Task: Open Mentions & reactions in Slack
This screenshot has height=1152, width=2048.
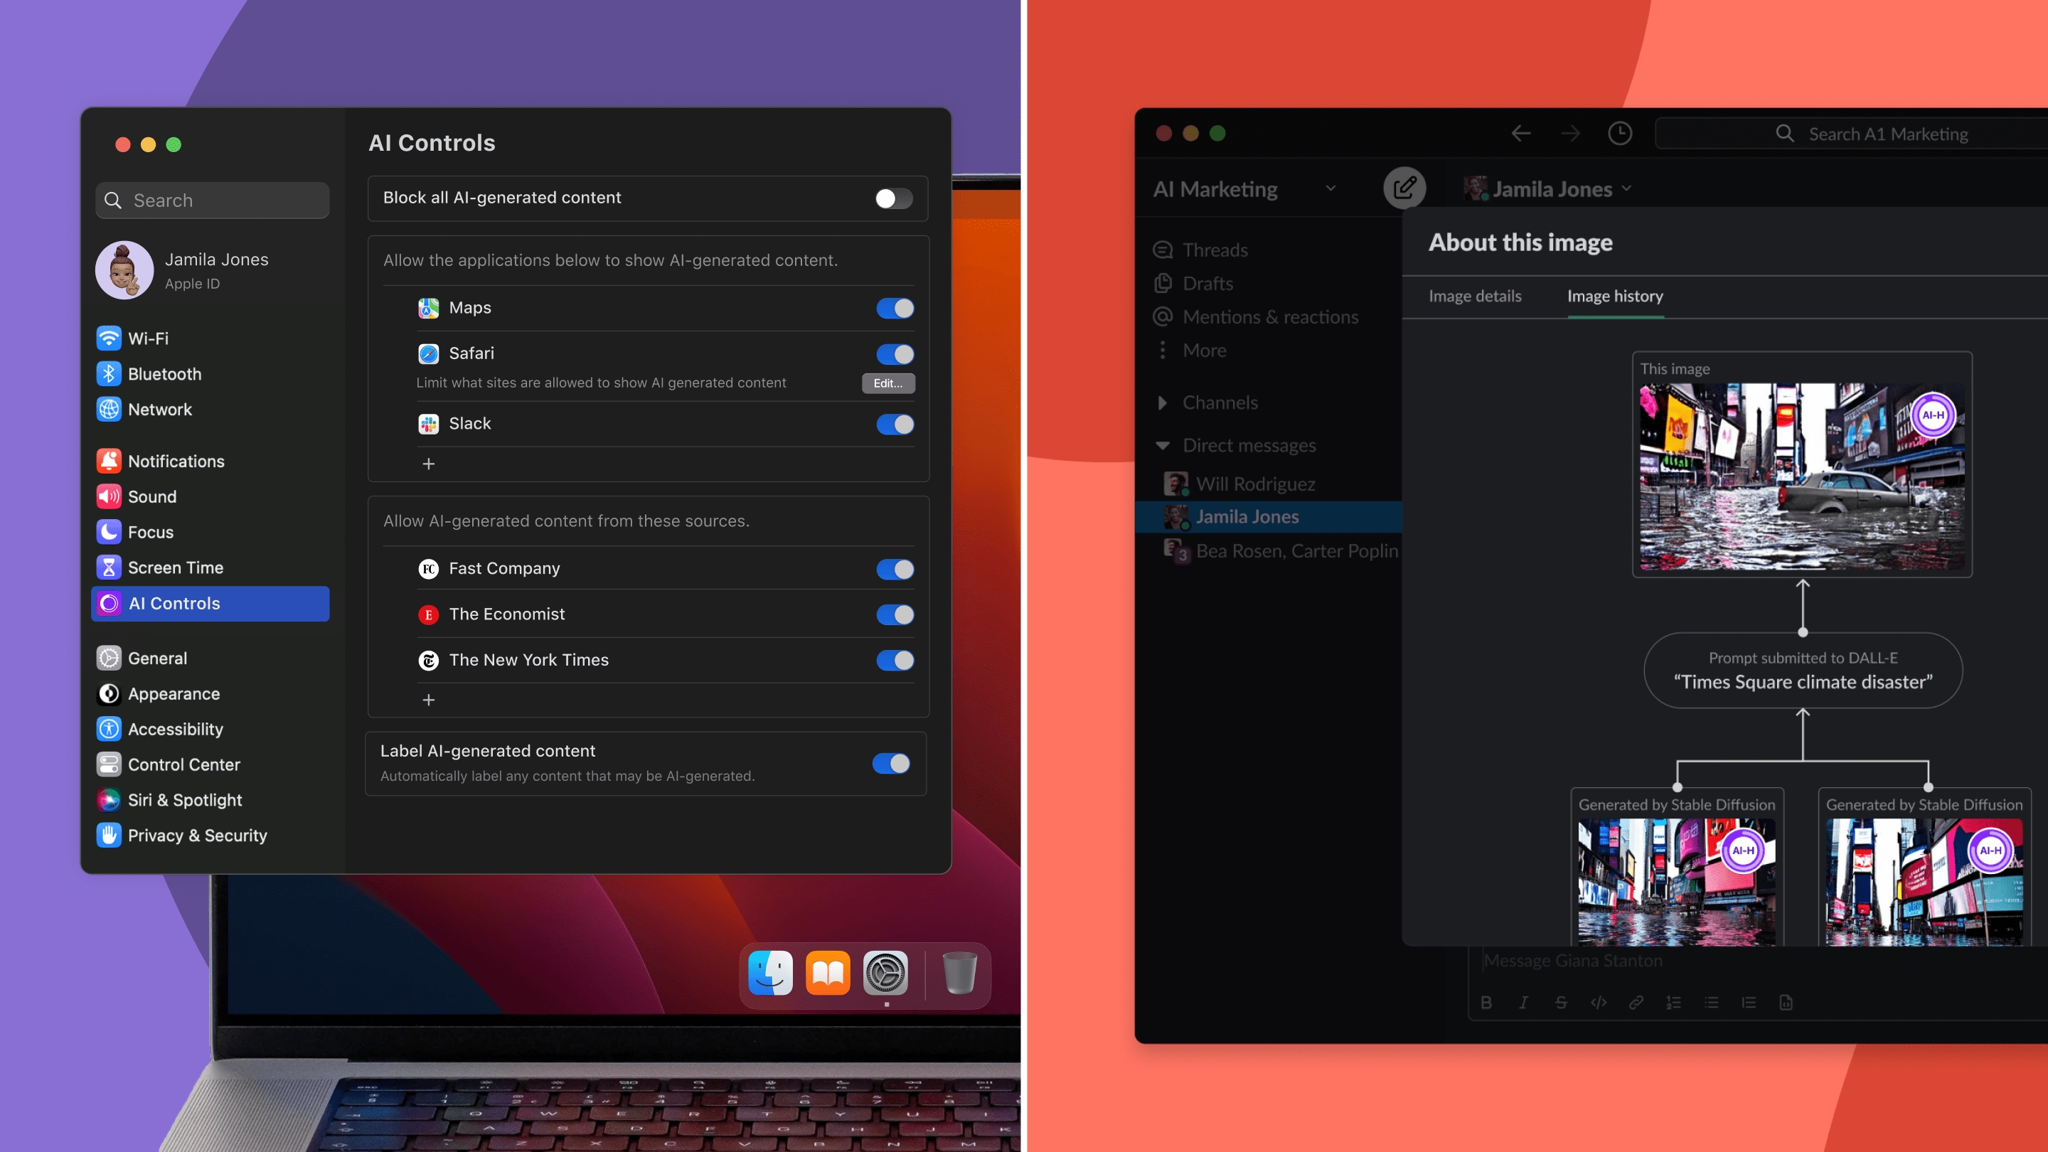Action: point(1256,316)
